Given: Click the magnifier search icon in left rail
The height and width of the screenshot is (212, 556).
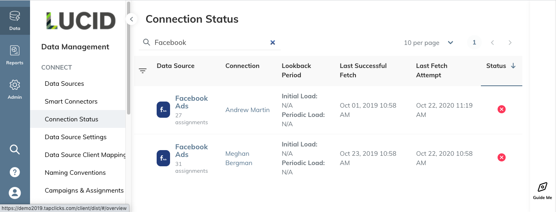Looking at the screenshot, I should [x=15, y=150].
